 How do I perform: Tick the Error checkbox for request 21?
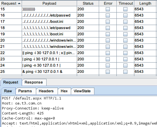(x=108, y=47)
